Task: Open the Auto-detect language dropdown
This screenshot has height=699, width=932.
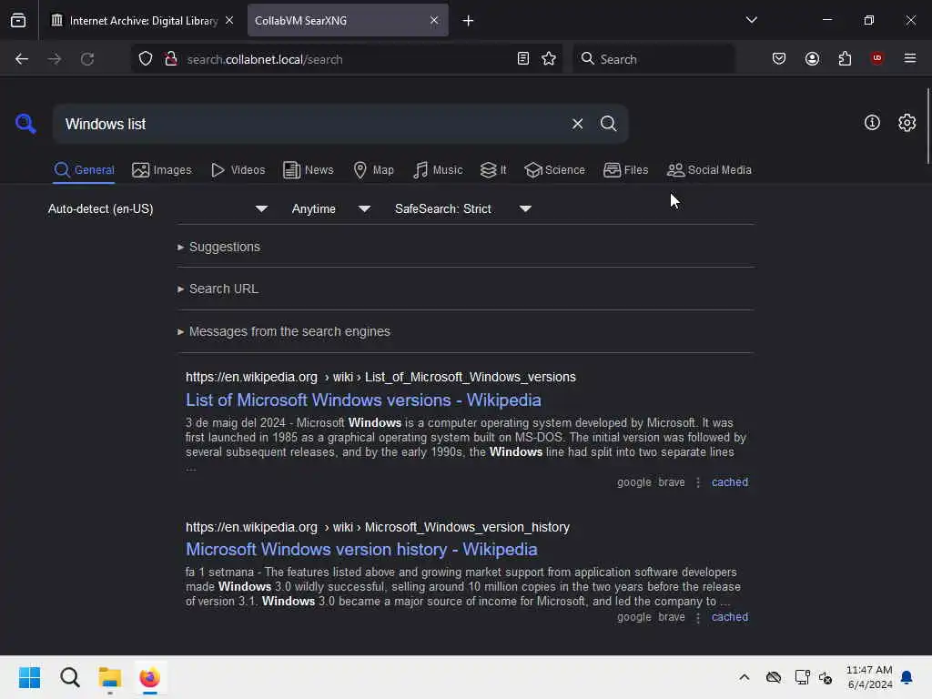Action: point(157,208)
